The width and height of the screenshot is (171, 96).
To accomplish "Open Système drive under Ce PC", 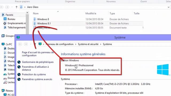I will (x=11, y=74).
